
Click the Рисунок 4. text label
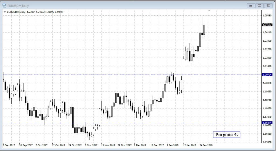[x=226, y=134]
